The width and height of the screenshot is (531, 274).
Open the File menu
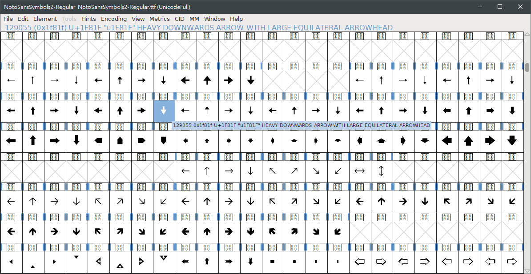point(8,19)
